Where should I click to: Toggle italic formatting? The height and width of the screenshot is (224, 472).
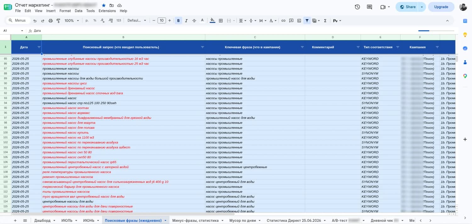coord(186,20)
